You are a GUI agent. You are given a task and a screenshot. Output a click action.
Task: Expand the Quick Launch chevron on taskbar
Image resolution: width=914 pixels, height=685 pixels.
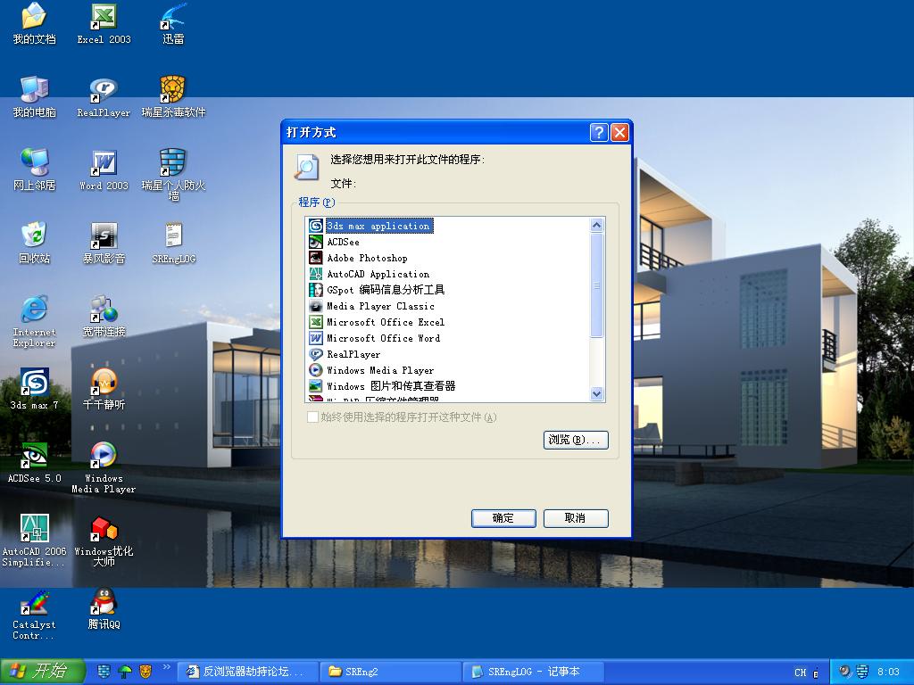[166, 667]
